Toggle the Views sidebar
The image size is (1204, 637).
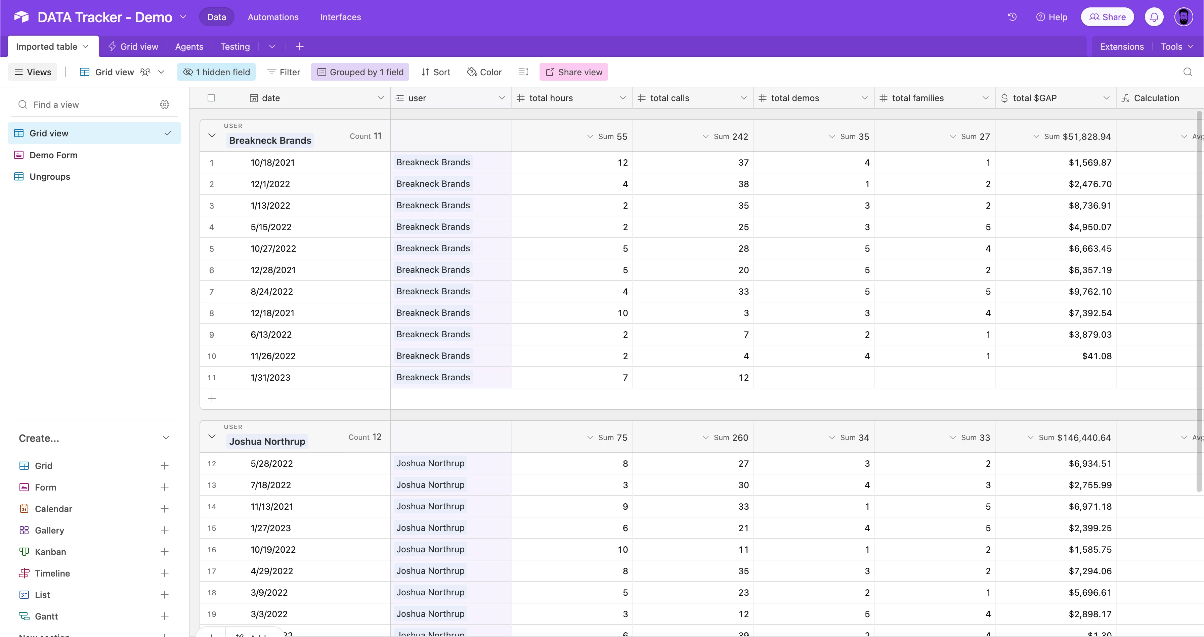[33, 72]
